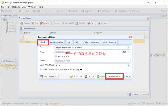Image resolution: width=168 pixels, height=106 pixels.
Task: Switch to the Basic tab
Action: tap(43, 42)
